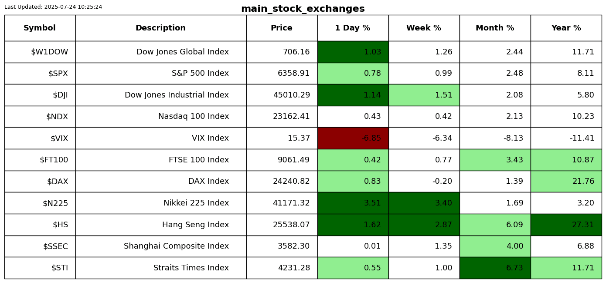
Task: Select the Week % column header
Action: pyautogui.click(x=424, y=28)
